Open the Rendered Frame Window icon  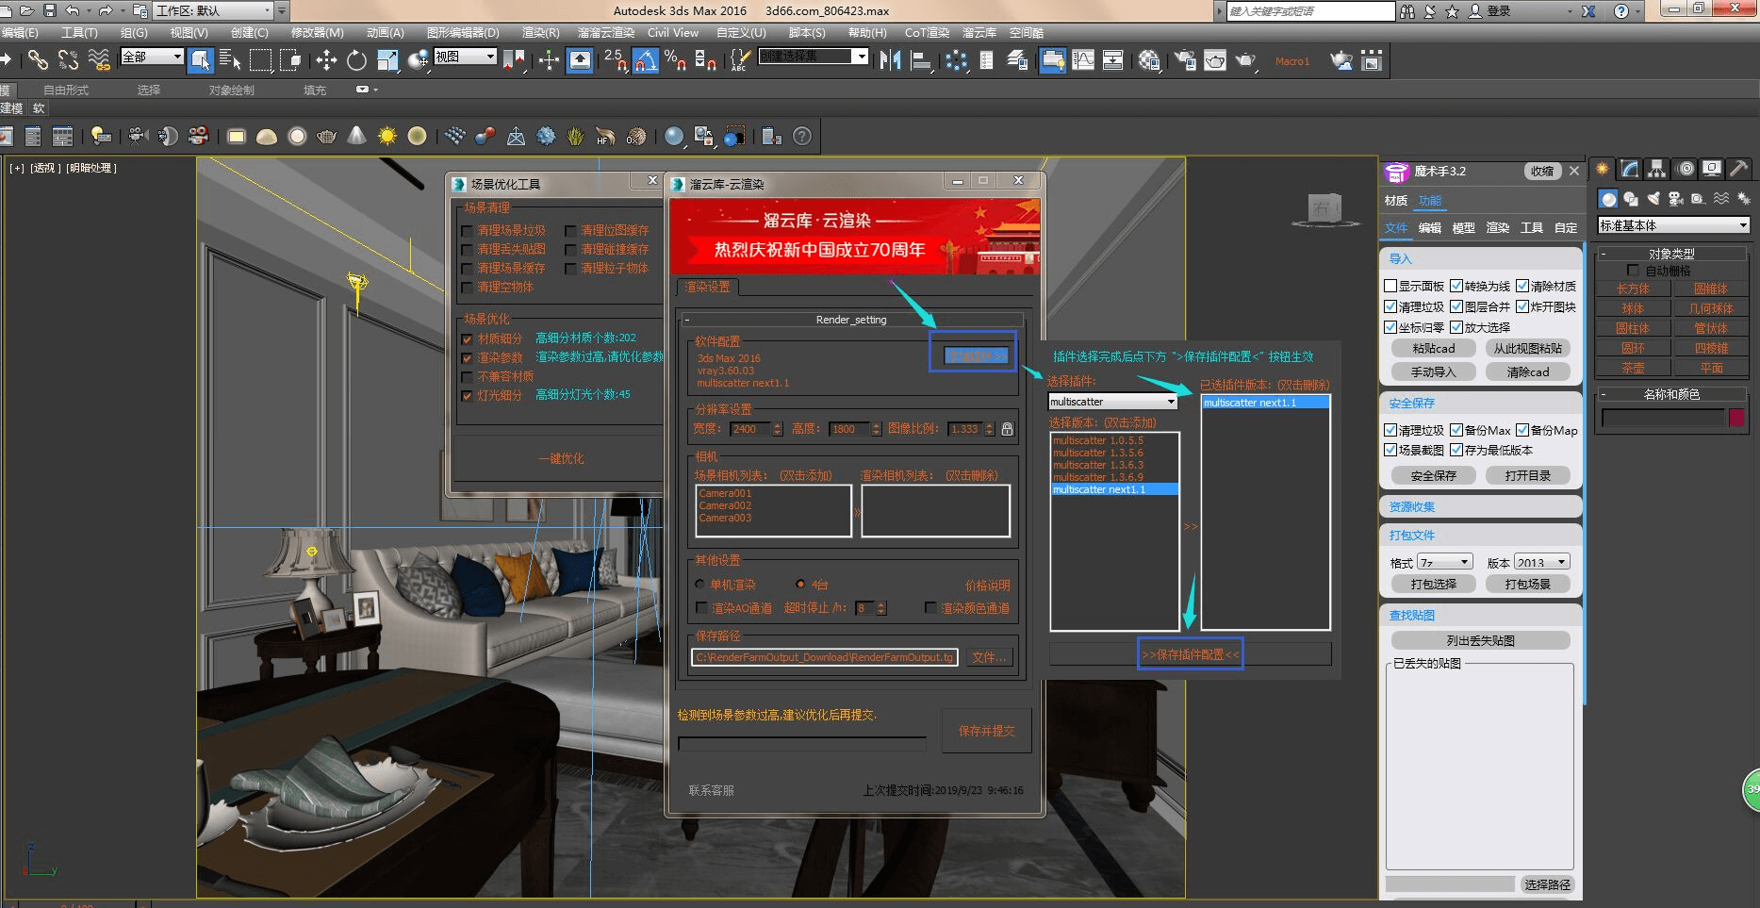(1216, 60)
